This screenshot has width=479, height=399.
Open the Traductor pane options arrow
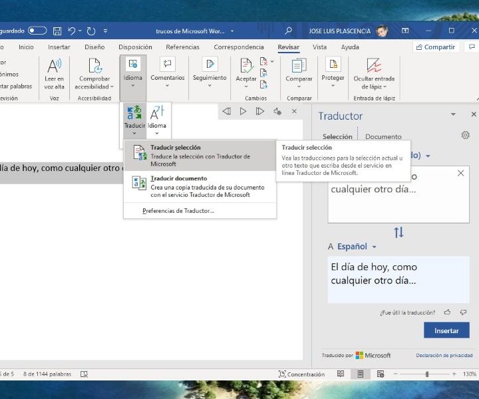point(453,114)
